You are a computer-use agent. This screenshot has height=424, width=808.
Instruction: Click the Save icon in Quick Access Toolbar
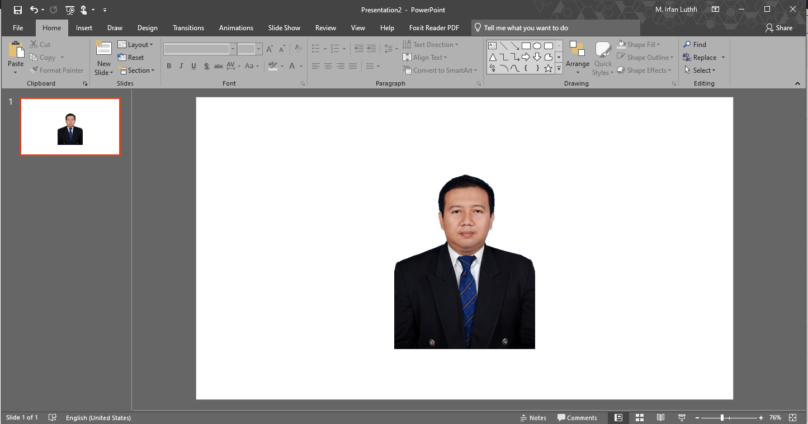click(x=18, y=10)
